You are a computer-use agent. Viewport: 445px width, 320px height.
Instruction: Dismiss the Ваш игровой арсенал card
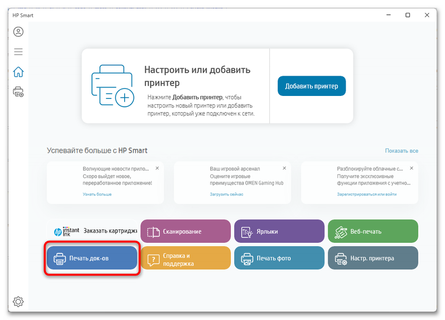[x=284, y=168]
